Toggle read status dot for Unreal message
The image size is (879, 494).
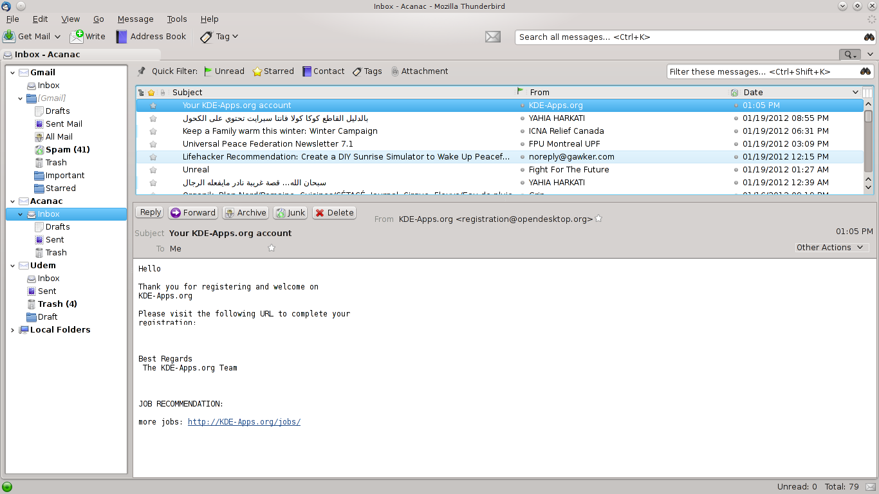pyautogui.click(x=523, y=170)
